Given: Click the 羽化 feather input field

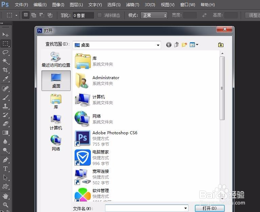Looking at the screenshot, I should [83, 15].
